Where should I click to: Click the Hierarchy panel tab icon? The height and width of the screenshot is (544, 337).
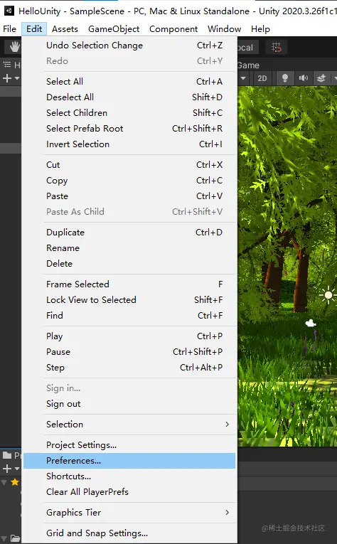[x=7, y=65]
